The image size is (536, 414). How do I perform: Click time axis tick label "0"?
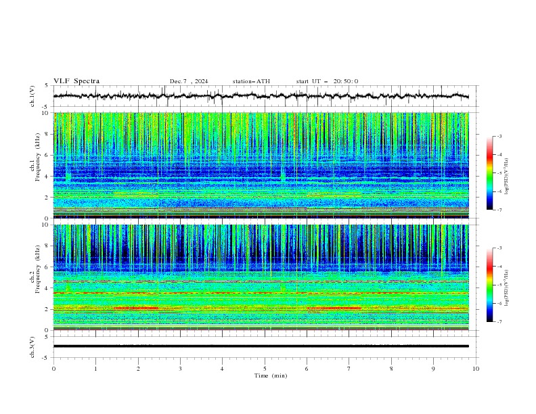click(53, 369)
